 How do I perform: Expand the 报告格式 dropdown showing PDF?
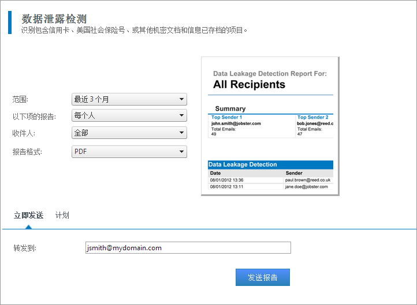coord(129,152)
